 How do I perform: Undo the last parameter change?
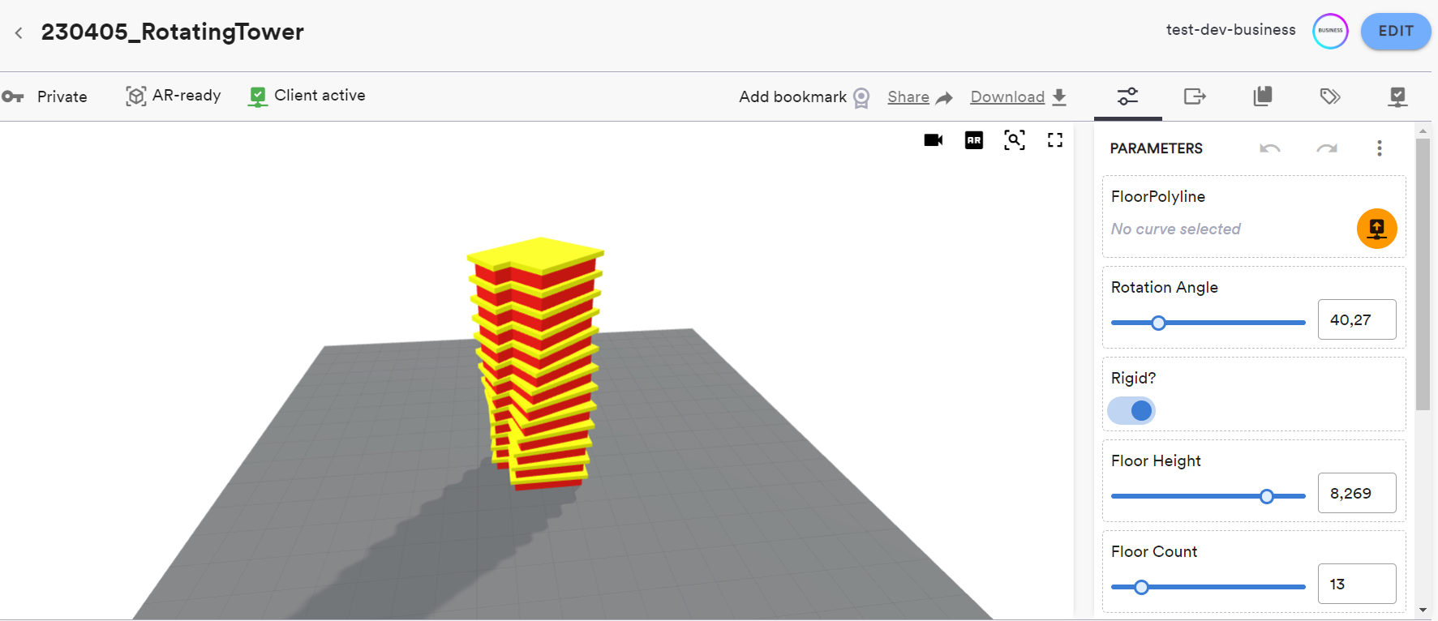[x=1269, y=148]
